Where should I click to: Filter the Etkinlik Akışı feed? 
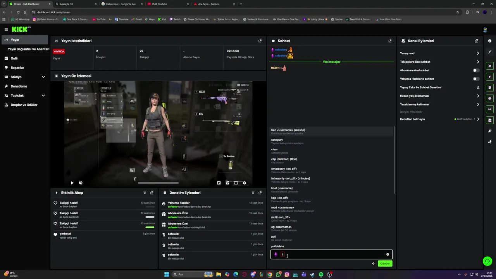click(145, 193)
